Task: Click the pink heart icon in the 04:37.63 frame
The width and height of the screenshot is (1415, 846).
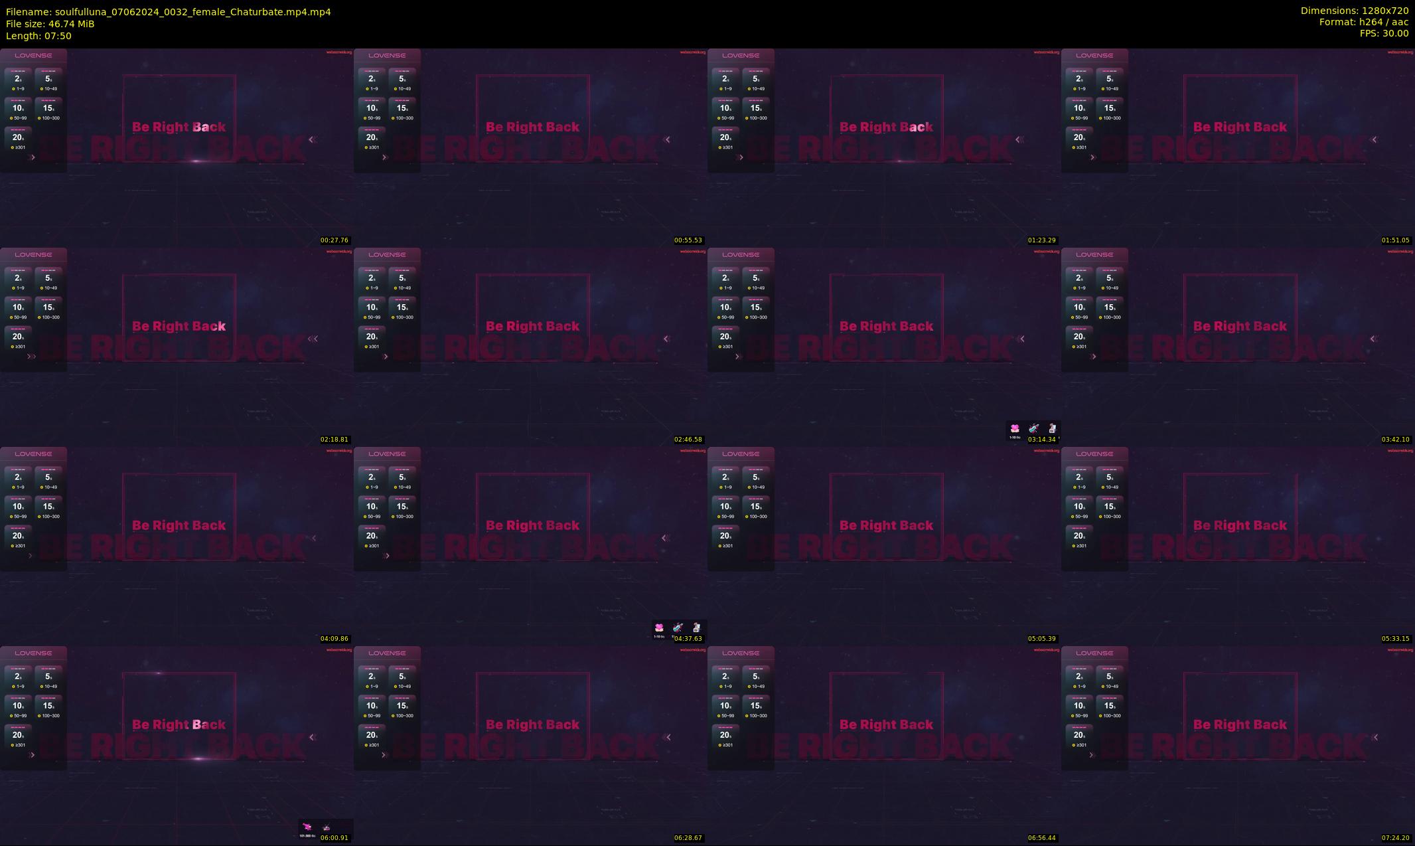Action: 659,628
